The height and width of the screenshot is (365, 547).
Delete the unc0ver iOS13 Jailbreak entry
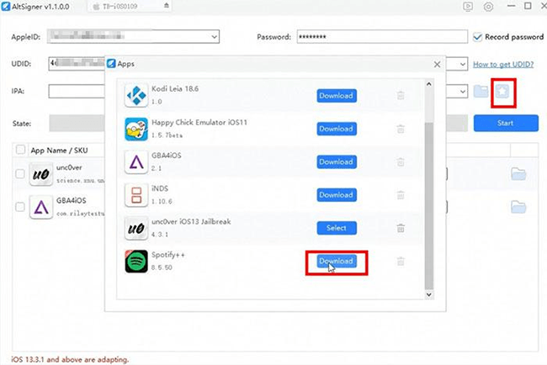pos(401,228)
